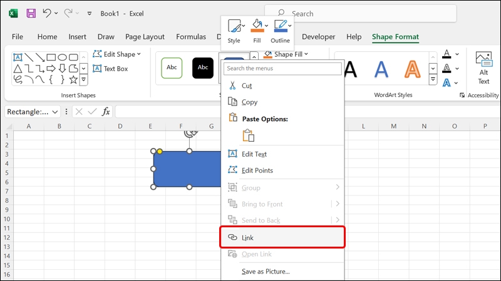Apply the blue WordArt A style
Screen dimensions: 501x281
click(x=381, y=69)
